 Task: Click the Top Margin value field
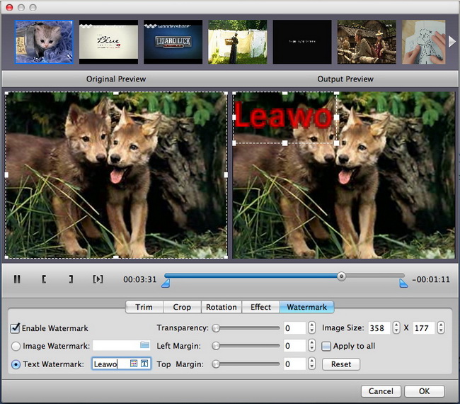click(295, 364)
